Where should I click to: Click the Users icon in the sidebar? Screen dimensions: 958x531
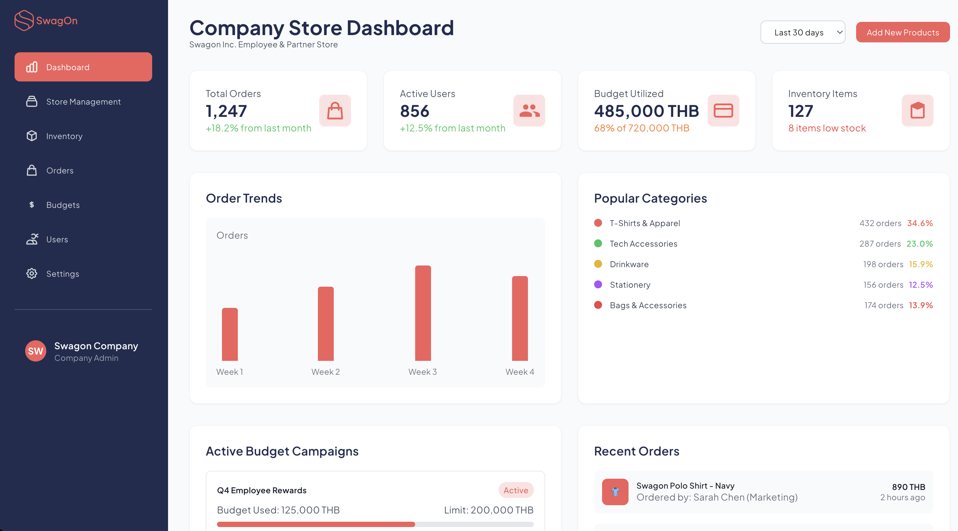point(32,239)
